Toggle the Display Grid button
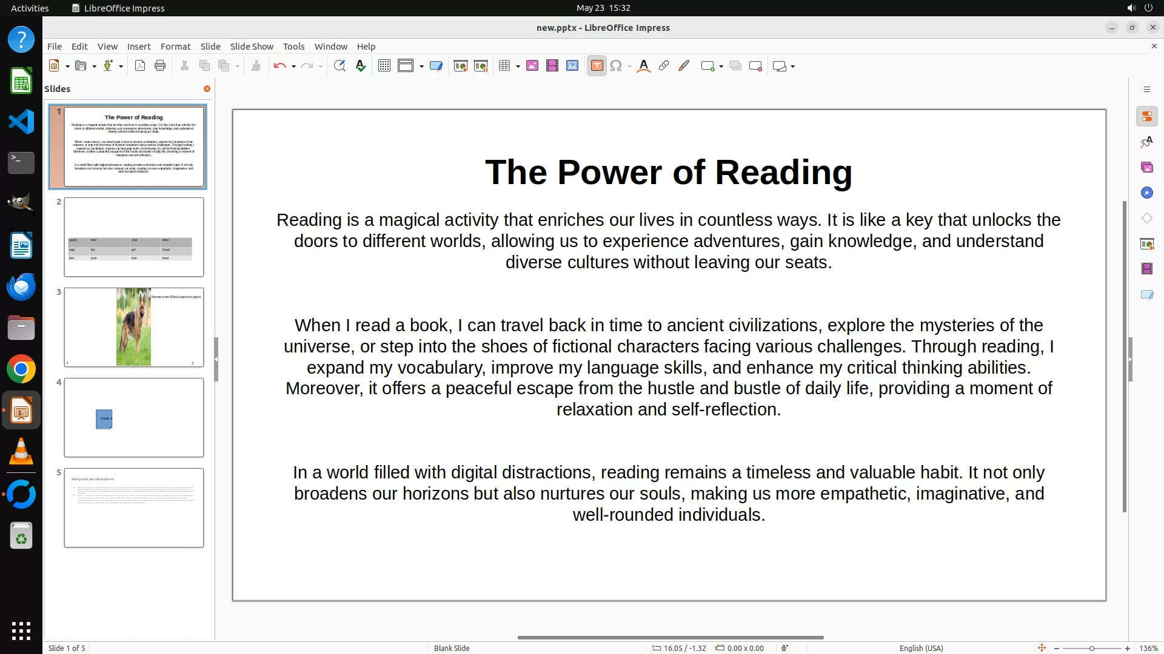Image resolution: width=1164 pixels, height=654 pixels. point(384,66)
